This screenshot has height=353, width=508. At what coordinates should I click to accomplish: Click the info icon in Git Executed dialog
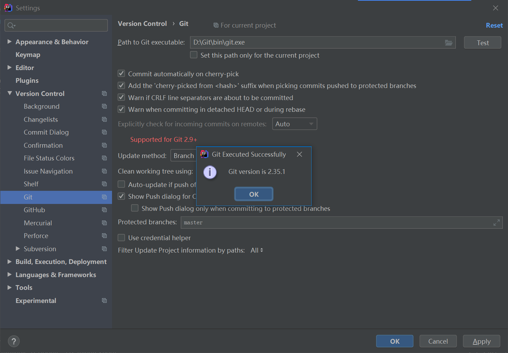pyautogui.click(x=210, y=172)
